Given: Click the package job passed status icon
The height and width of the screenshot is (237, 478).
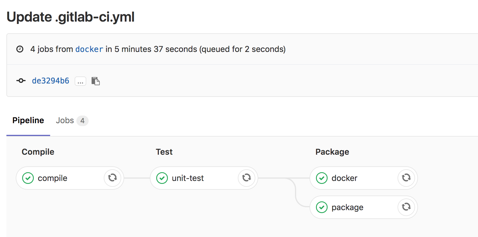Looking at the screenshot, I should pyautogui.click(x=322, y=207).
